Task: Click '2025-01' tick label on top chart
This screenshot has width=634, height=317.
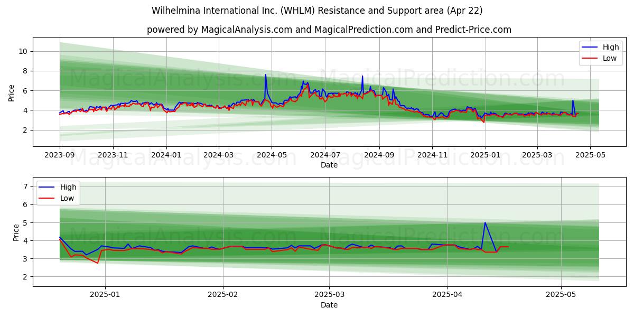Action: 485,155
